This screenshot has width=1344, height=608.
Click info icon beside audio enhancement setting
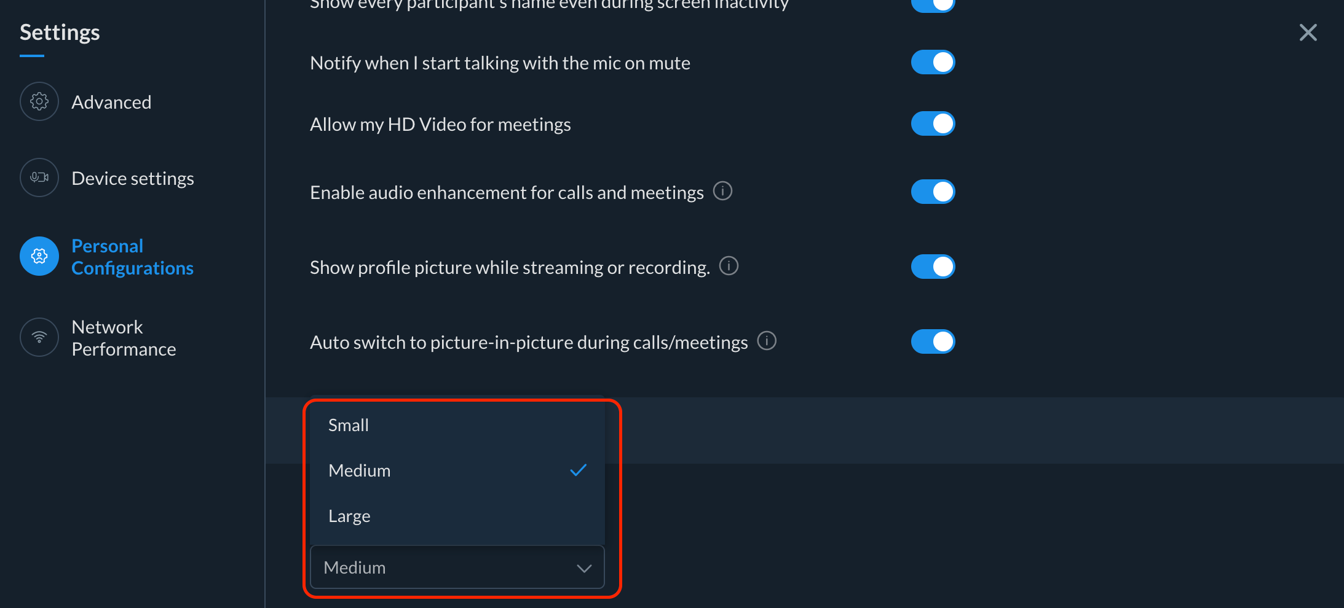pyautogui.click(x=722, y=191)
